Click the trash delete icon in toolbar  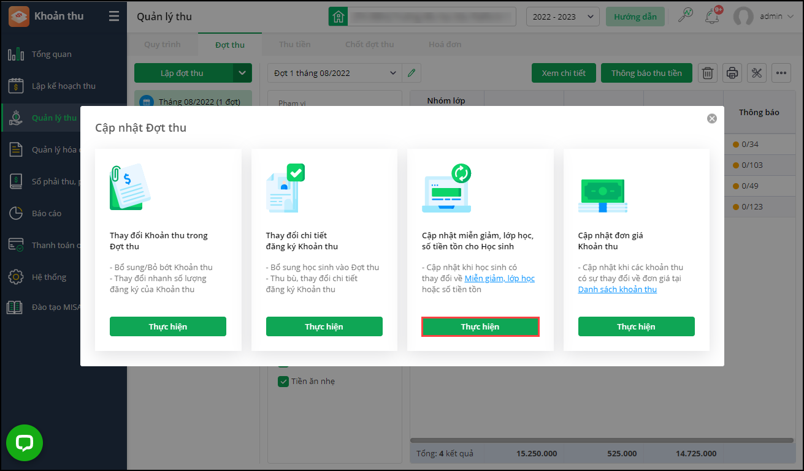(707, 73)
